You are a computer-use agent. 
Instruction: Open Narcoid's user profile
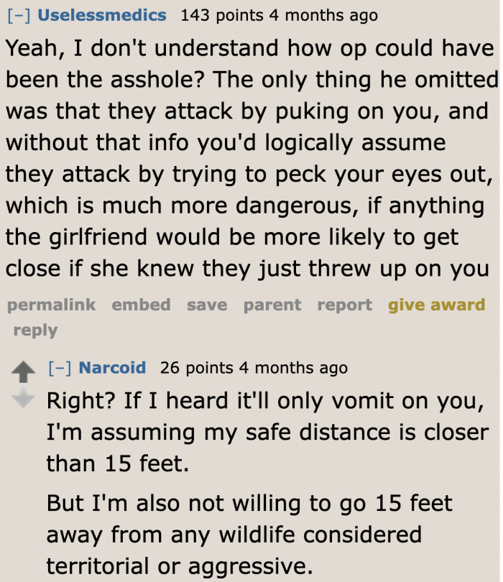tap(113, 368)
